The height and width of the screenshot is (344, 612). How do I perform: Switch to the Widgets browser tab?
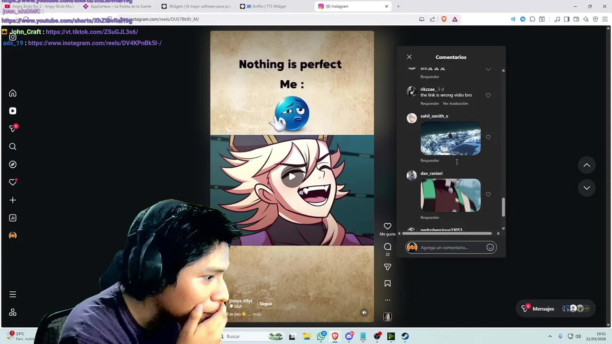coord(195,6)
